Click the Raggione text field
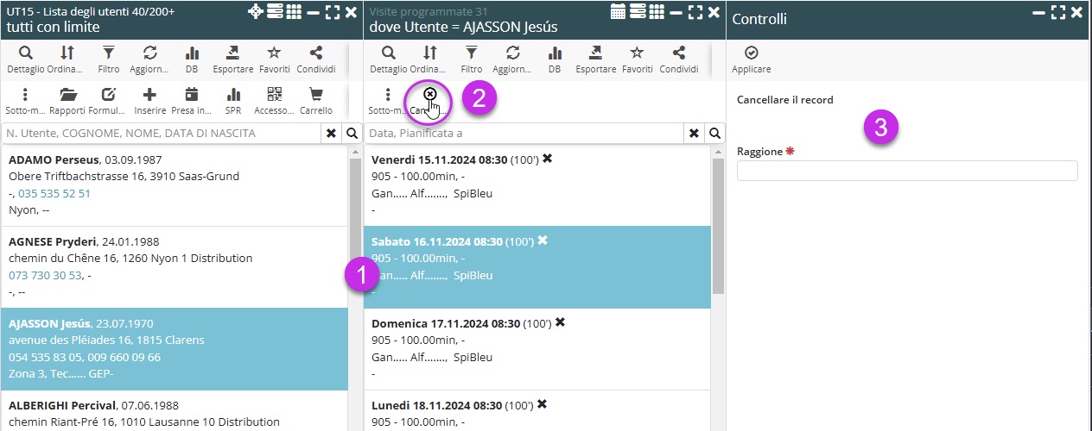This screenshot has width=1092, height=431. coord(906,171)
